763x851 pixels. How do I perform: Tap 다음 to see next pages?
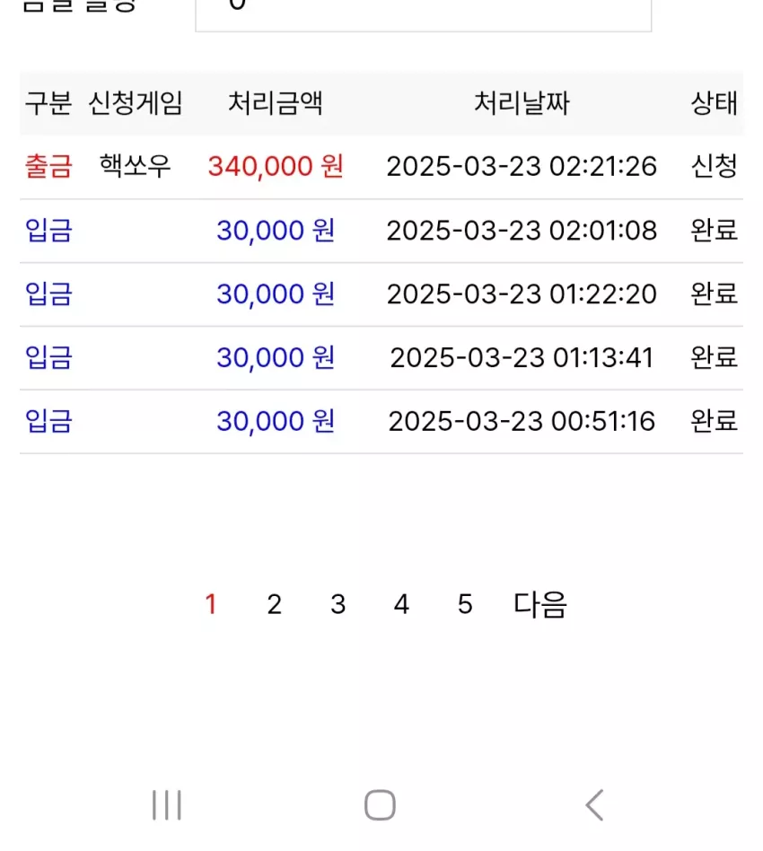pos(540,604)
